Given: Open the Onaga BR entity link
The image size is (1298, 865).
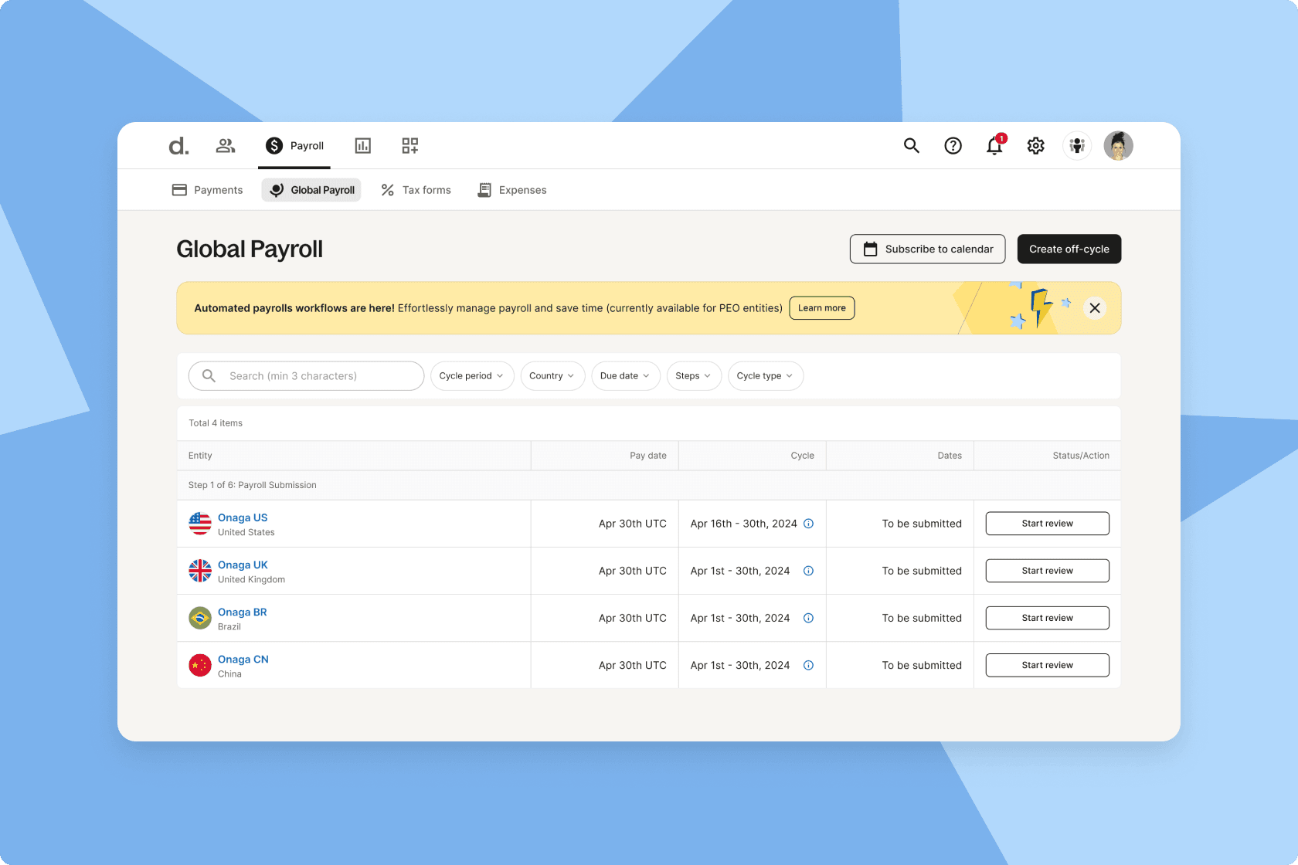Looking at the screenshot, I should click(x=243, y=612).
